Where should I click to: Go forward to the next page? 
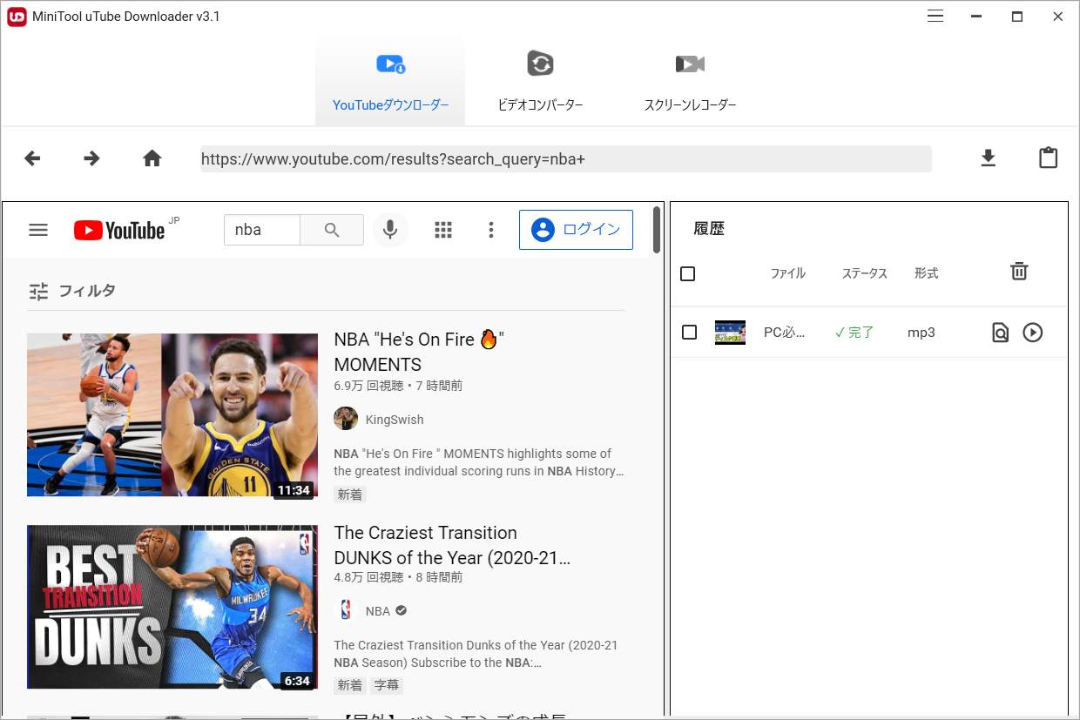[x=91, y=158]
